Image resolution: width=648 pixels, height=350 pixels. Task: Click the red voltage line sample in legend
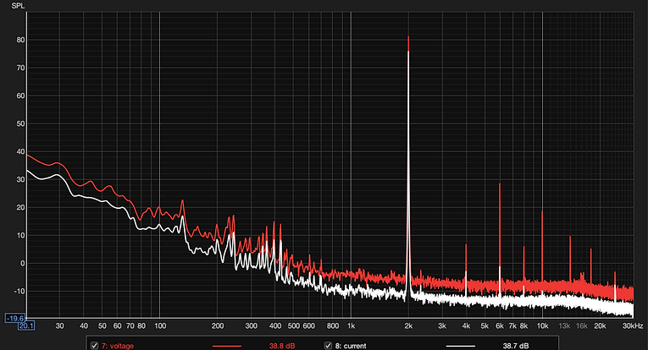pyautogui.click(x=227, y=346)
